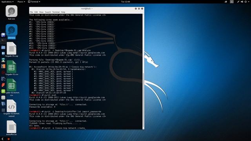Select the fångade-01.csv spreadsheet icon
Viewport: 251px width, 141px height.
pyautogui.click(x=11, y=67)
